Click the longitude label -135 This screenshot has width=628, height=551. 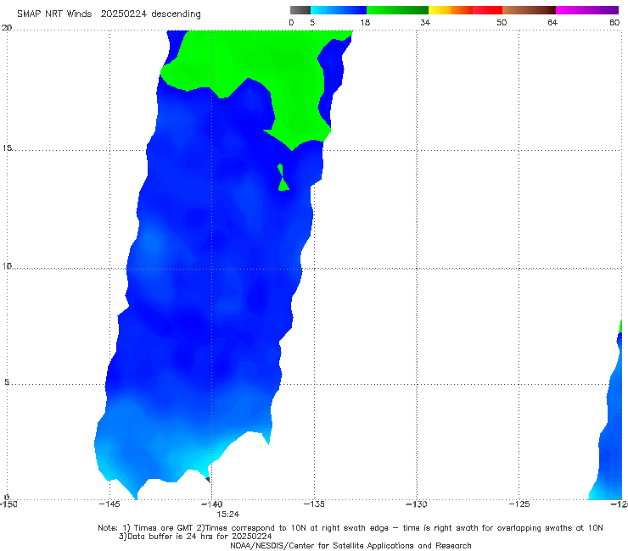click(x=314, y=504)
